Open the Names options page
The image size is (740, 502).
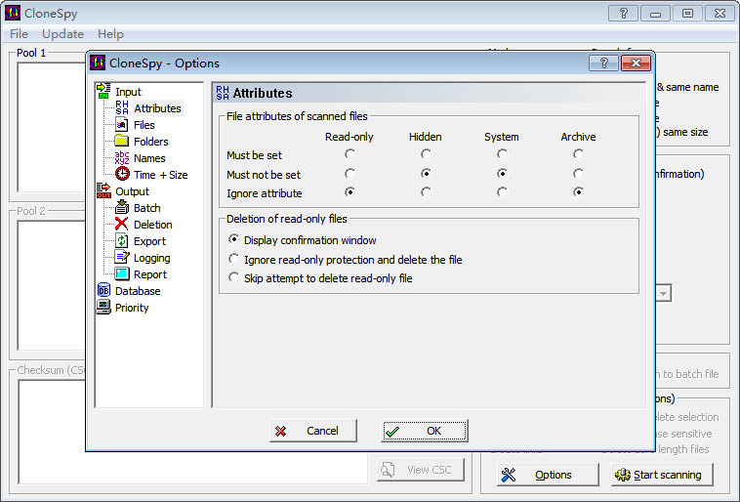[149, 158]
